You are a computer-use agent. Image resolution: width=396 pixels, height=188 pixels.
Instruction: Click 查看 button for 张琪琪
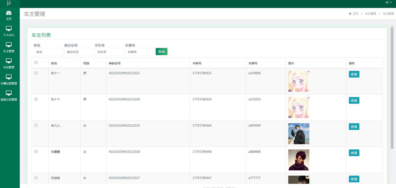pos(354,179)
